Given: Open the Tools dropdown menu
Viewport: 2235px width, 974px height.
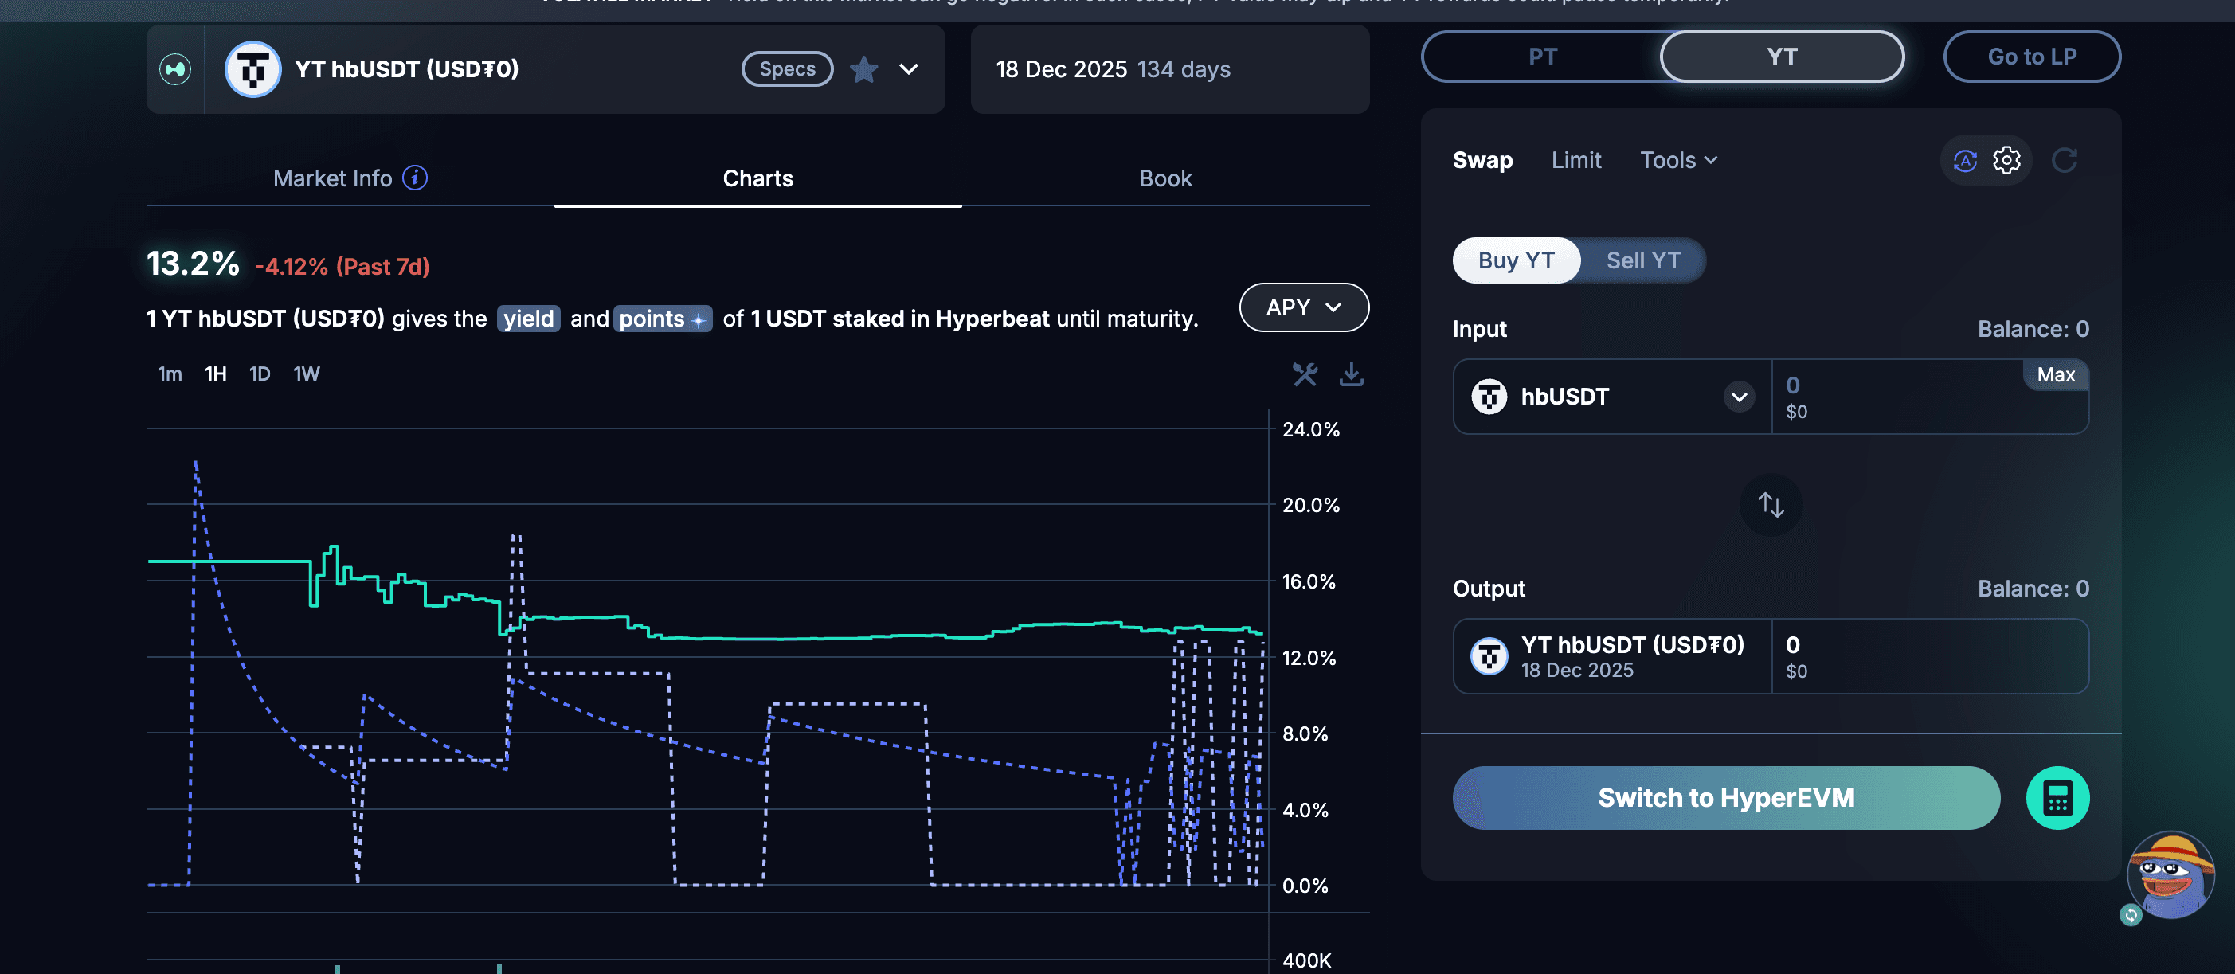Looking at the screenshot, I should click(1678, 160).
